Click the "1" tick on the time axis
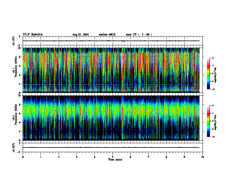This screenshot has width=228, height=176. (x=41, y=157)
